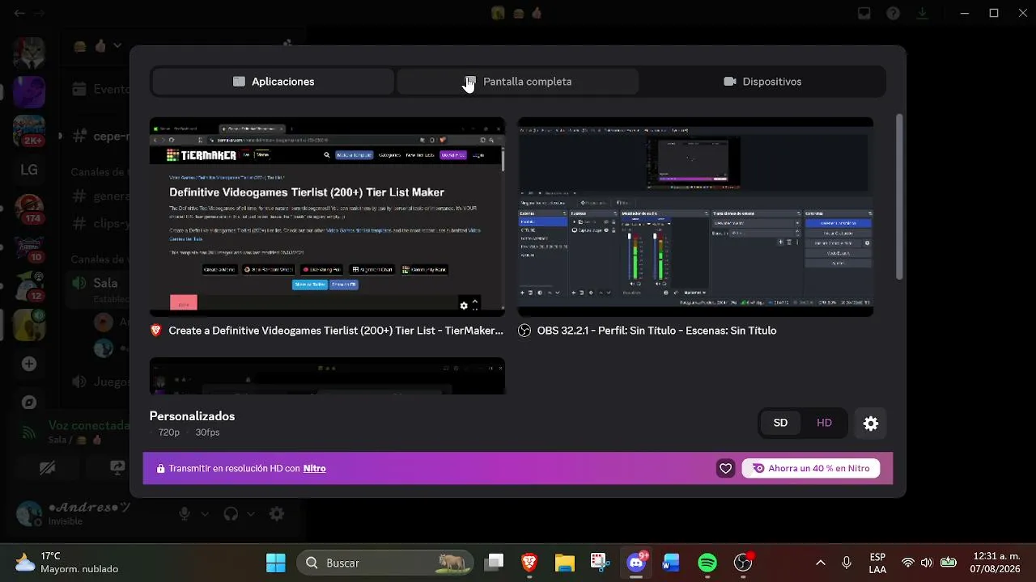Toggle the camera in the voice panel
The height and width of the screenshot is (582, 1036).
47,467
